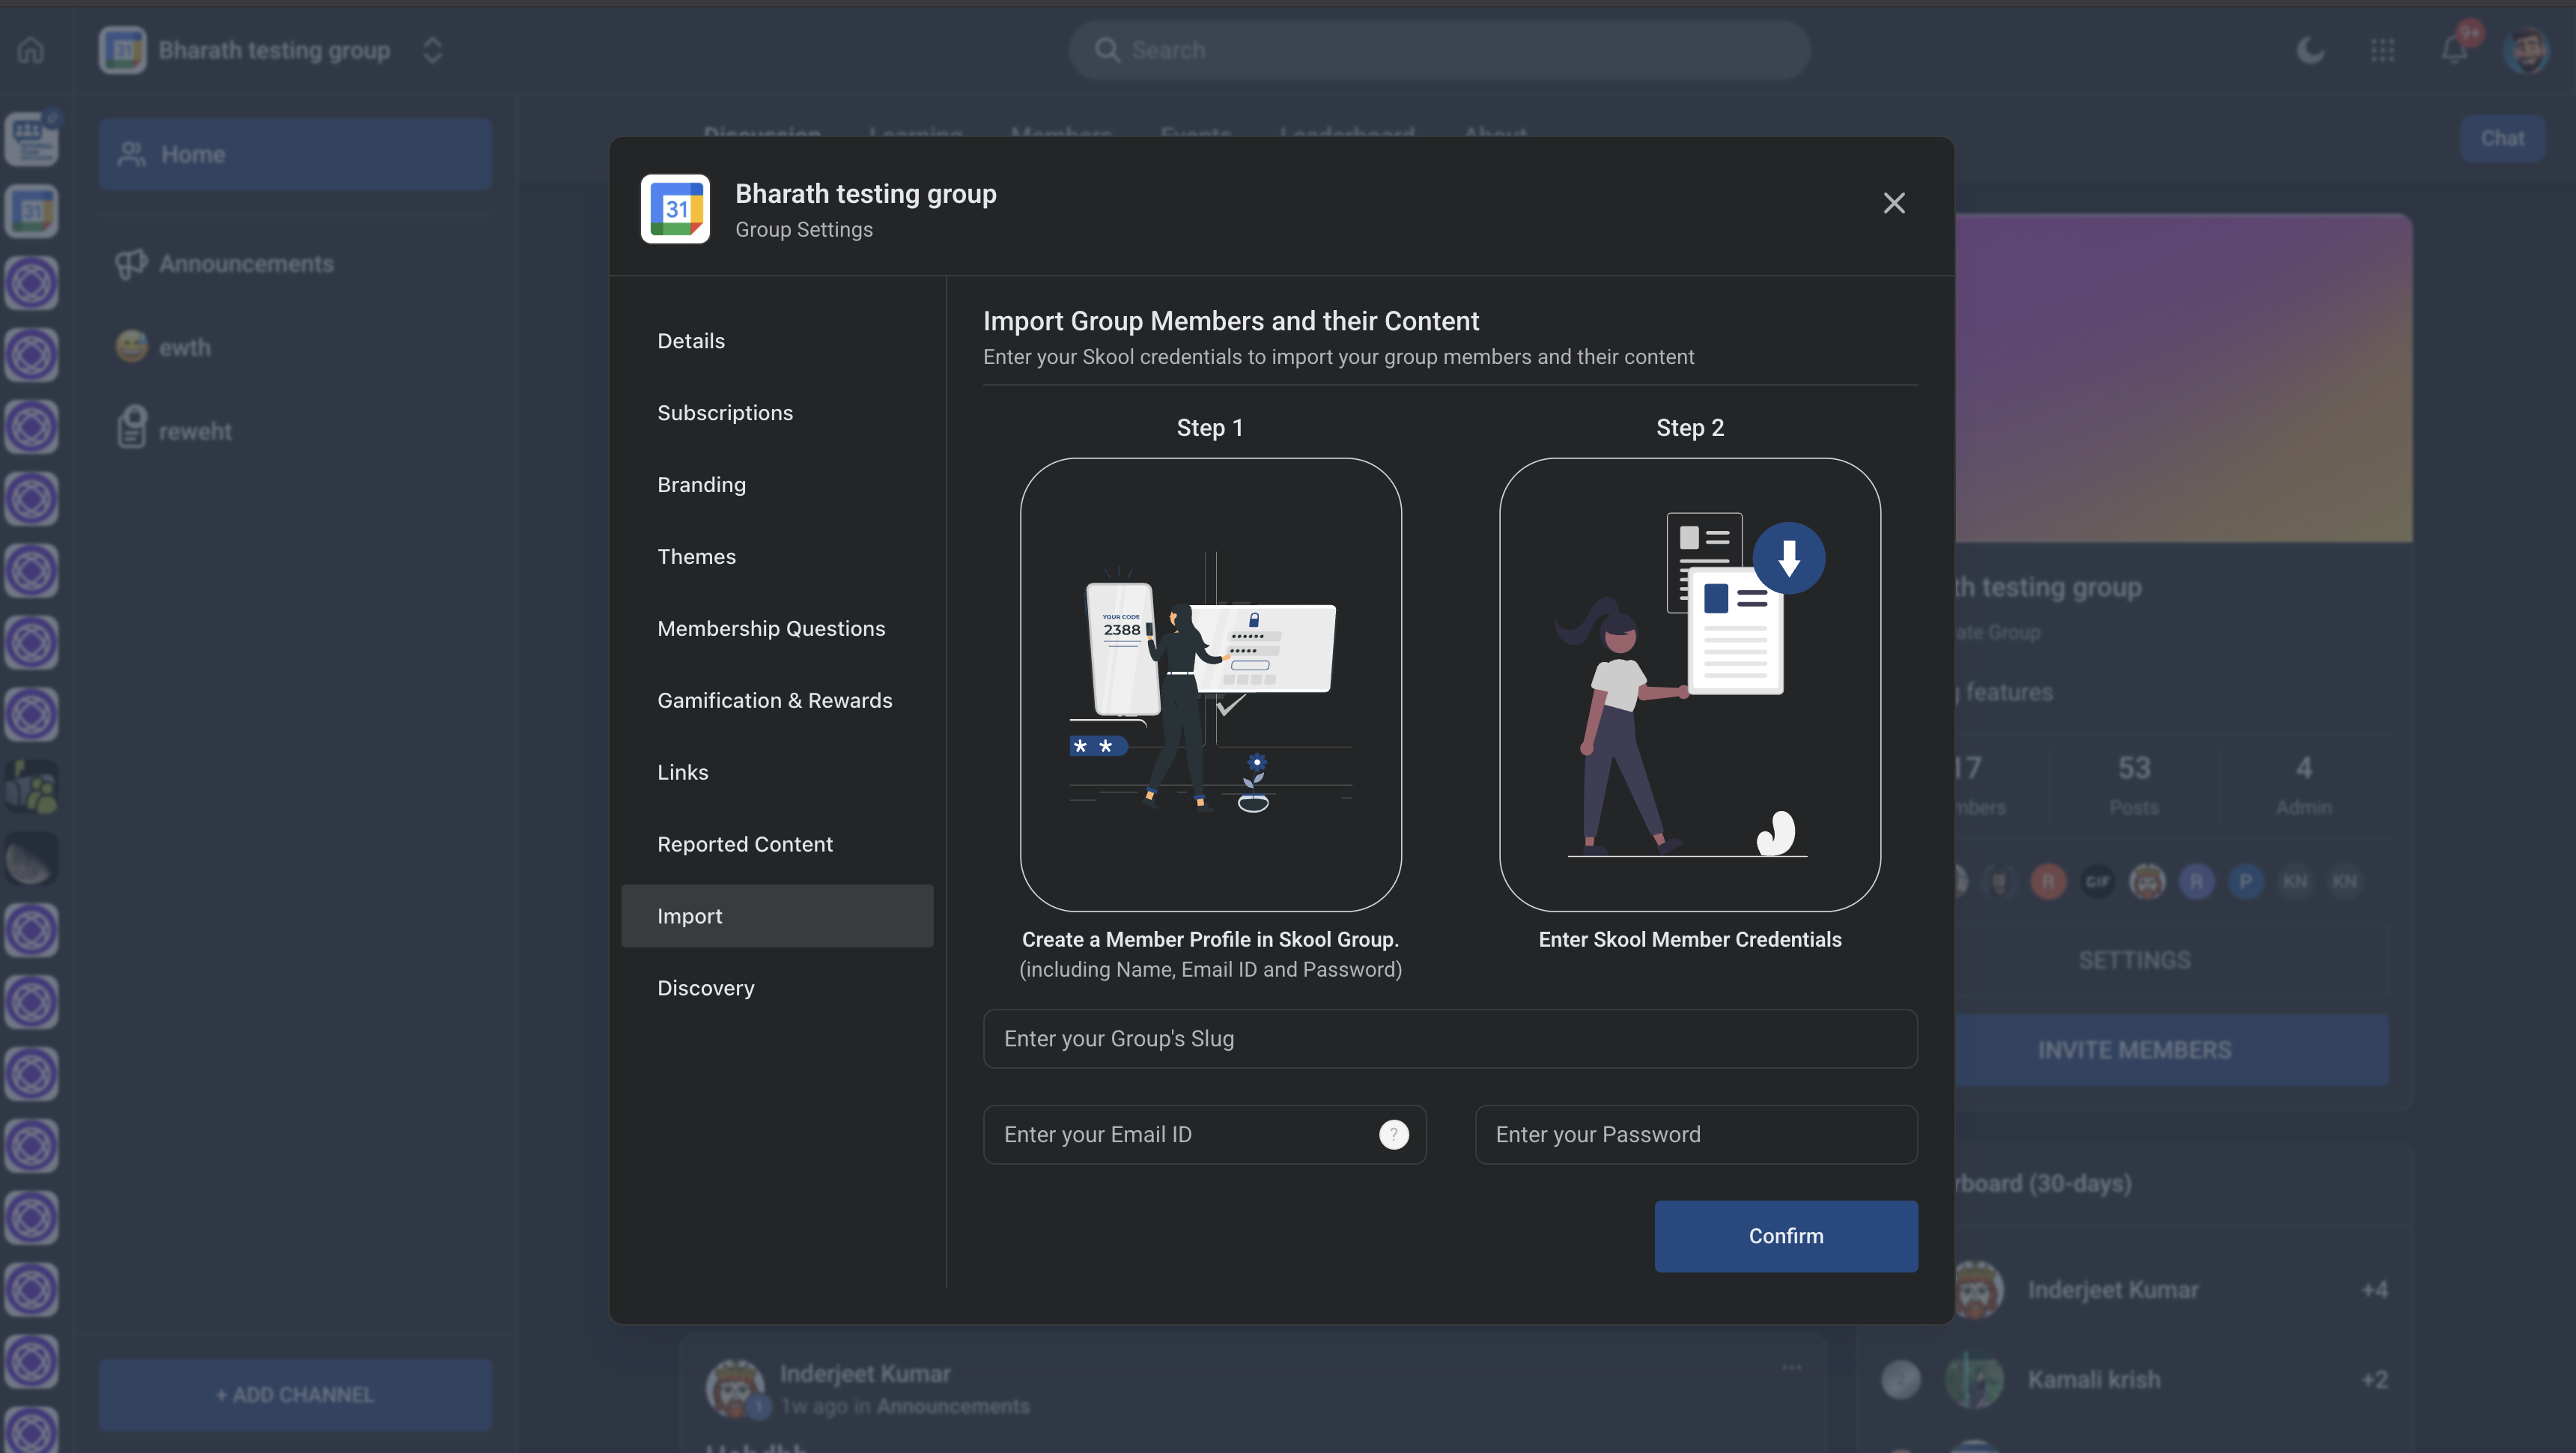The width and height of the screenshot is (2576, 1453).
Task: Click the Step 1 illustration card
Action: [x=1210, y=684]
